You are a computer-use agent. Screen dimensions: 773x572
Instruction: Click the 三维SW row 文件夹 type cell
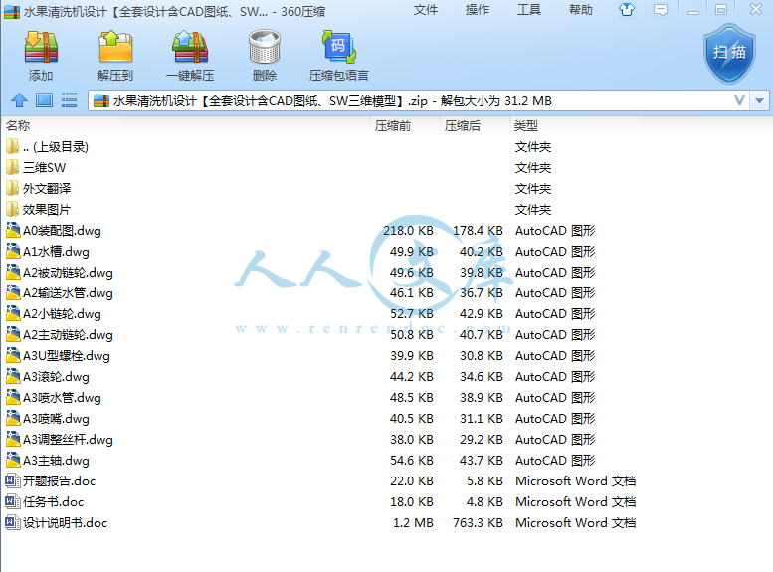[x=533, y=168]
